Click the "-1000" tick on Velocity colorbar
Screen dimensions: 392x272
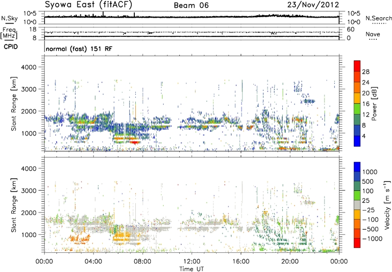pos(372,239)
